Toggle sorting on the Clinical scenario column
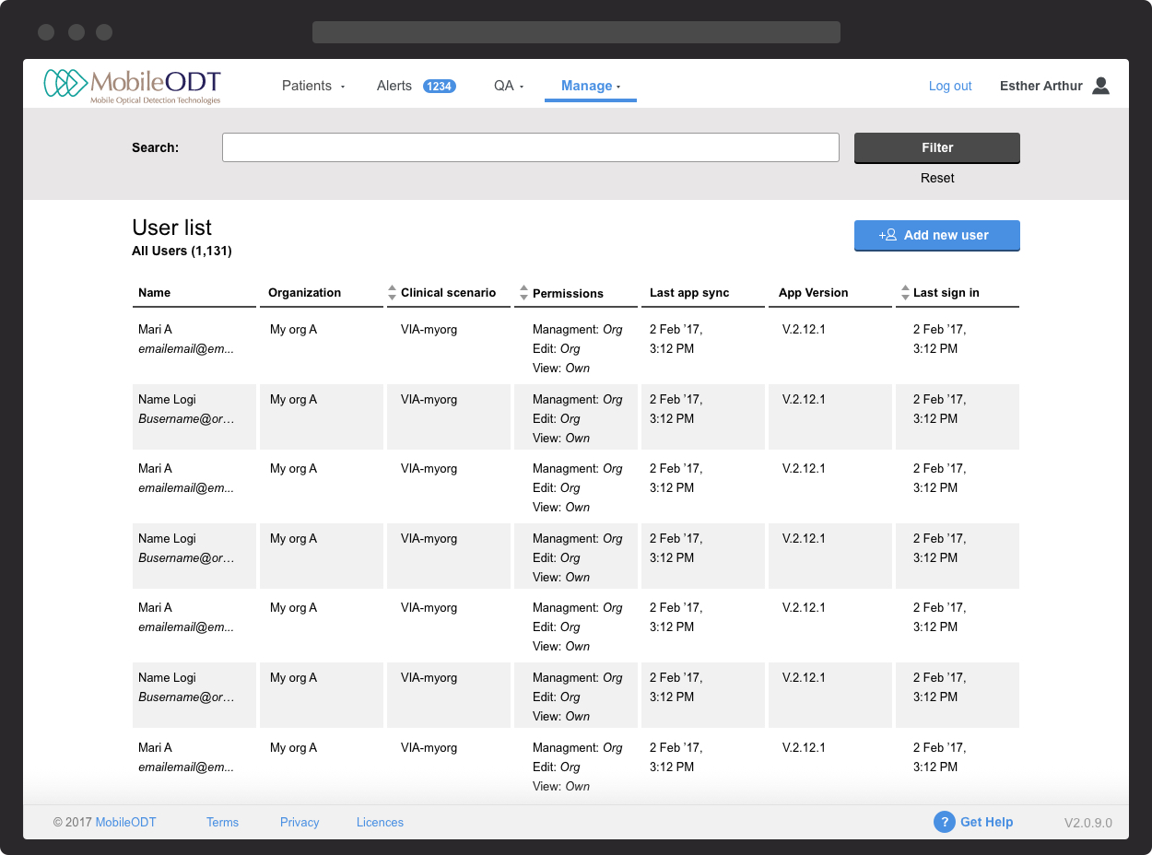Image resolution: width=1152 pixels, height=855 pixels. [x=393, y=291]
